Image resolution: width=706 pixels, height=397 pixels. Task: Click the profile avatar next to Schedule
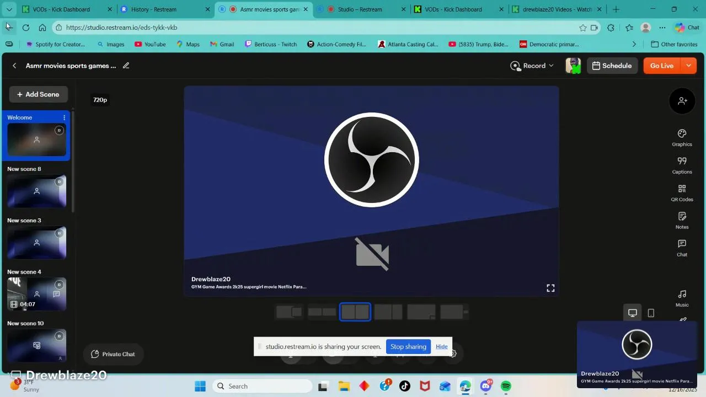pos(573,66)
